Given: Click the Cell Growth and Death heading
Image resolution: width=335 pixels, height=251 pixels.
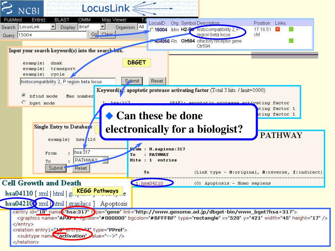Looking at the screenshot, I should 42,183.
